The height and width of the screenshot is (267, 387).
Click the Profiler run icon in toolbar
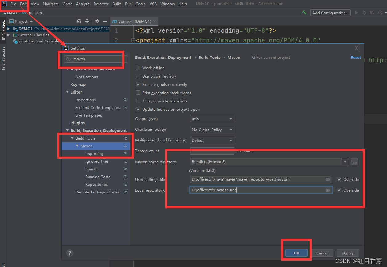(381, 13)
